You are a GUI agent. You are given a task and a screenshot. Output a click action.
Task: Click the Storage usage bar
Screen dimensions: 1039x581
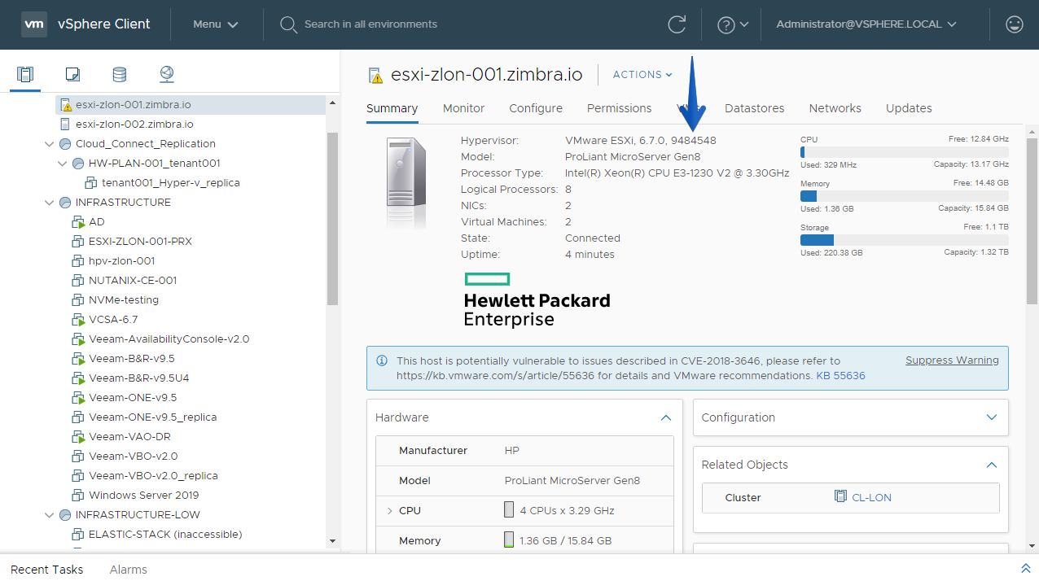[905, 240]
